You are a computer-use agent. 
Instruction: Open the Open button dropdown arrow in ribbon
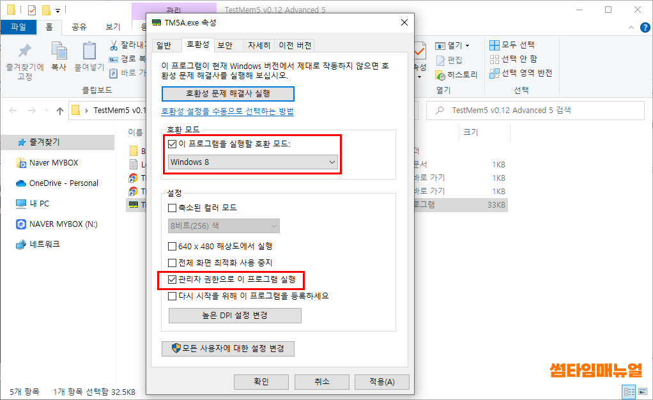pyautogui.click(x=467, y=45)
